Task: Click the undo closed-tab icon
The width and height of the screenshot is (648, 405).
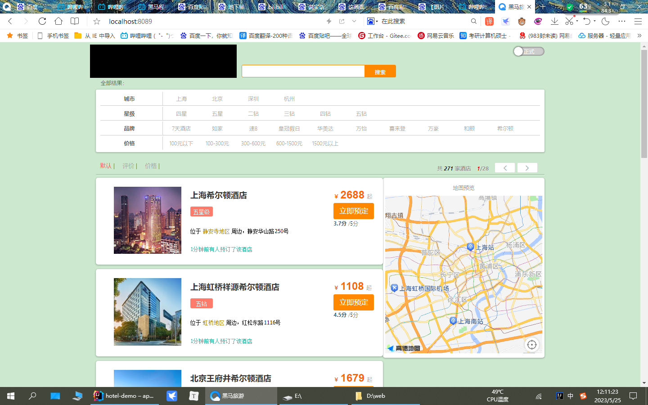Action: (587, 21)
